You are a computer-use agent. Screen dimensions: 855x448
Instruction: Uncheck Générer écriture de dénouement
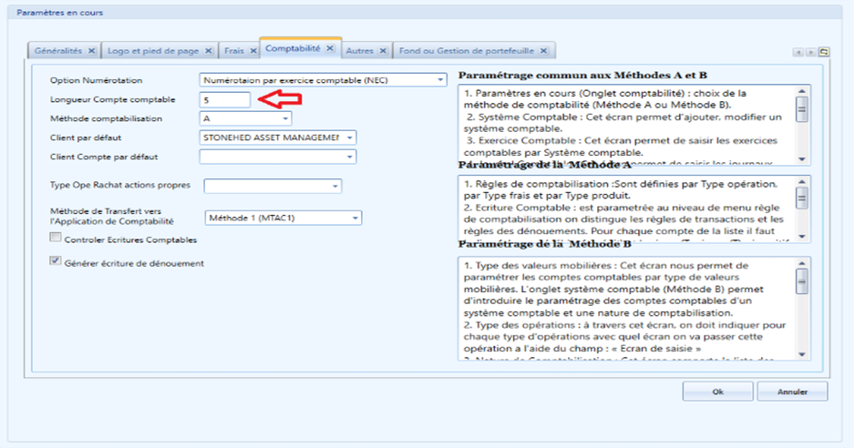(56, 260)
